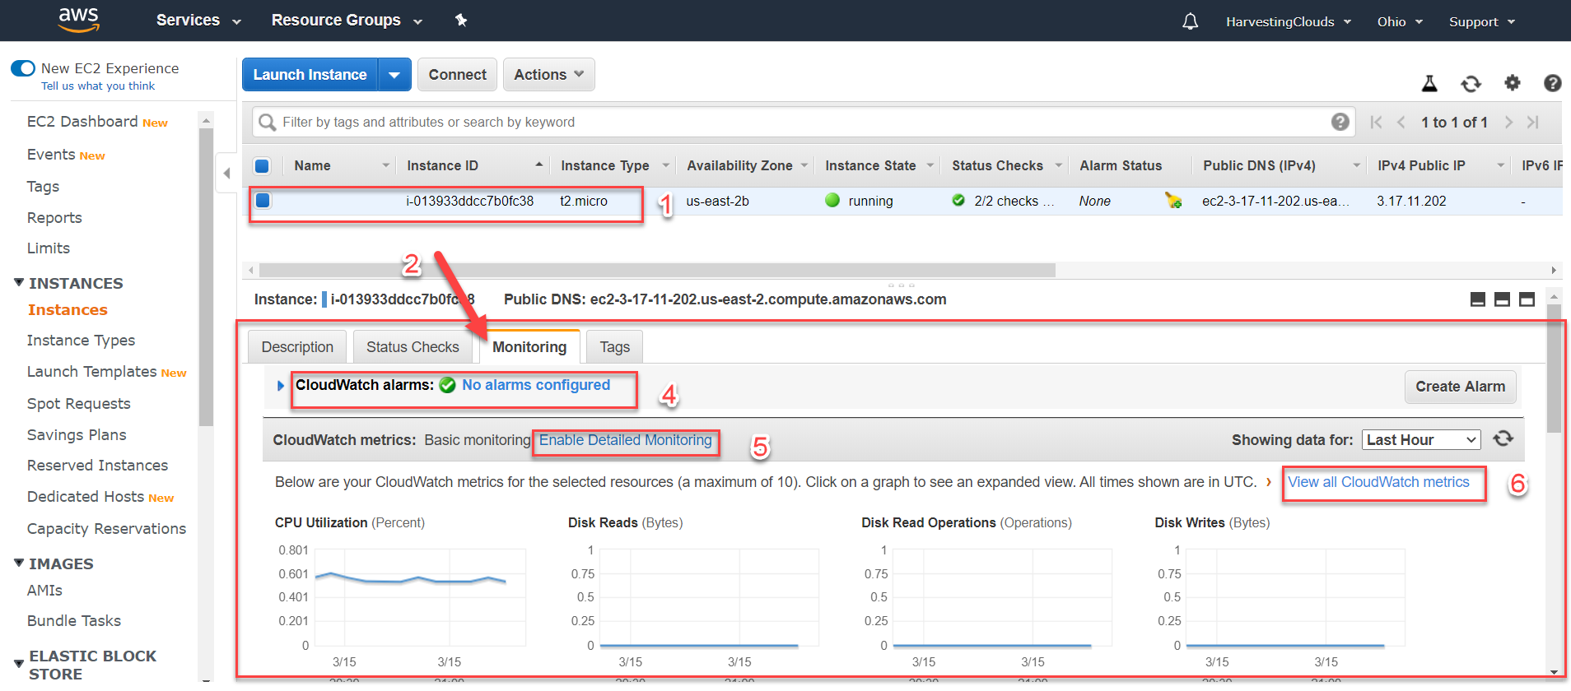Collapse the ELASTIC BLOCK STORE section
This screenshot has height=691, width=1571.
[x=19, y=664]
